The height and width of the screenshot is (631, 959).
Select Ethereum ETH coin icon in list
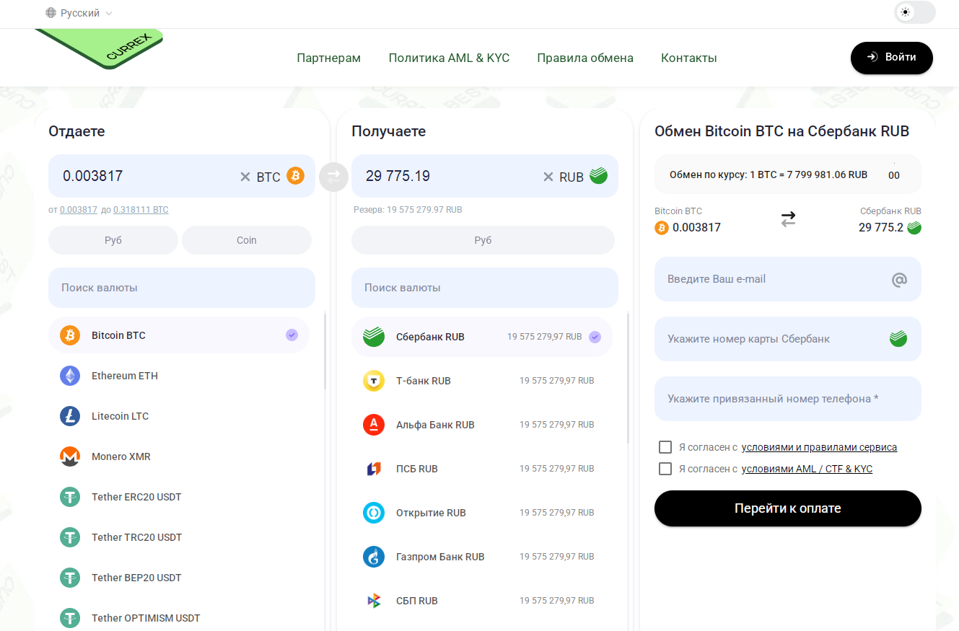[70, 376]
